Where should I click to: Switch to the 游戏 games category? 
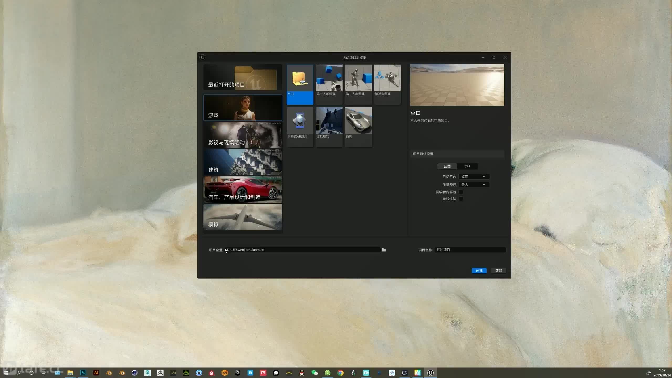pyautogui.click(x=243, y=108)
